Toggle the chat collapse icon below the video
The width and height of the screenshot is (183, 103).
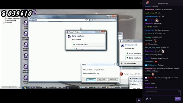[x=139, y=100]
